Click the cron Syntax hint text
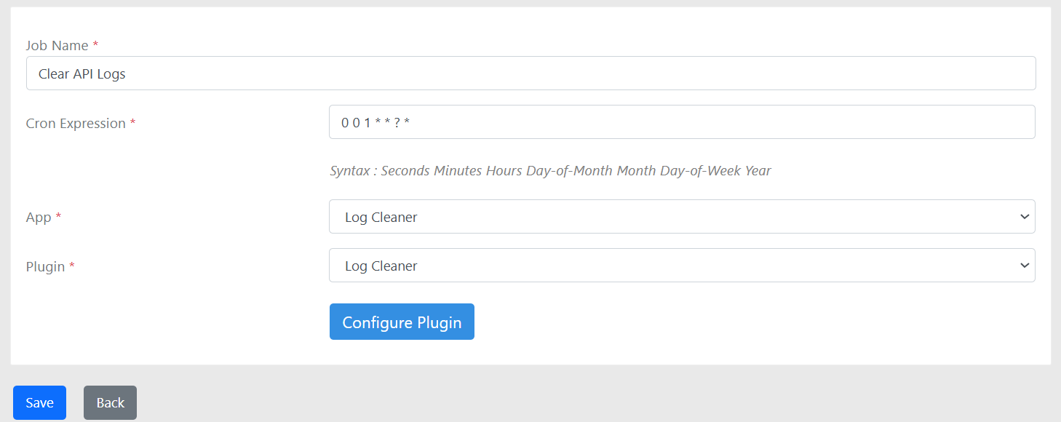 point(550,171)
